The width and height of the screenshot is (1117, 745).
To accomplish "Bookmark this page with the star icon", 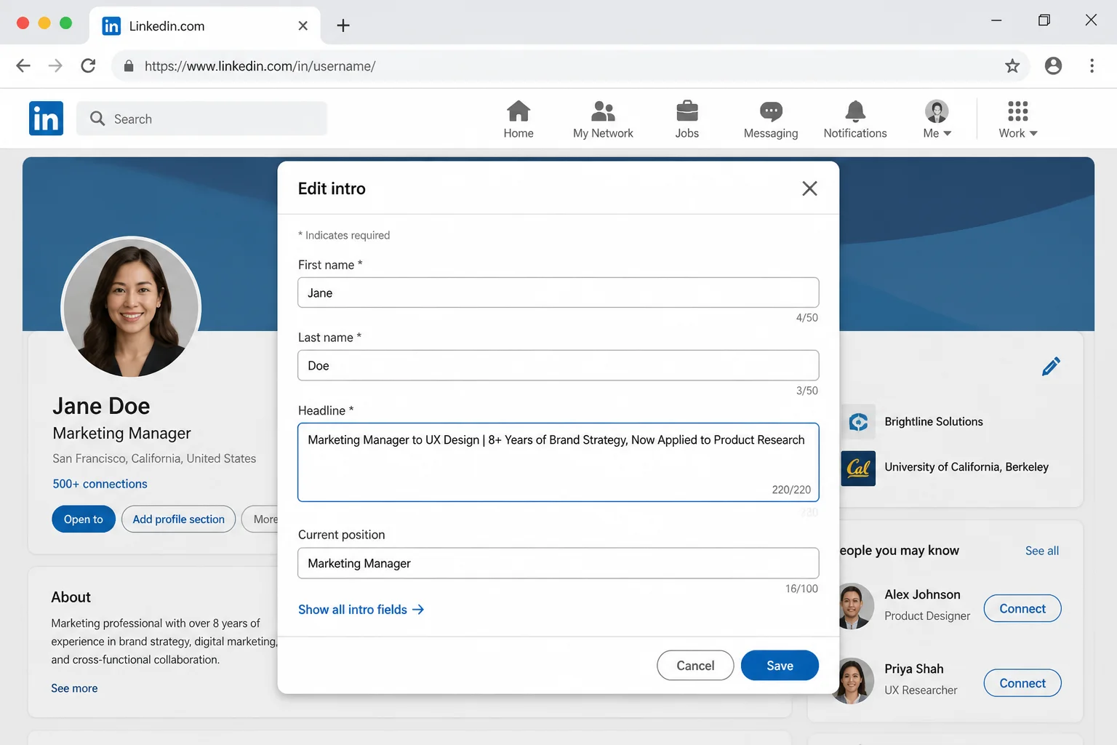I will coord(1012,66).
